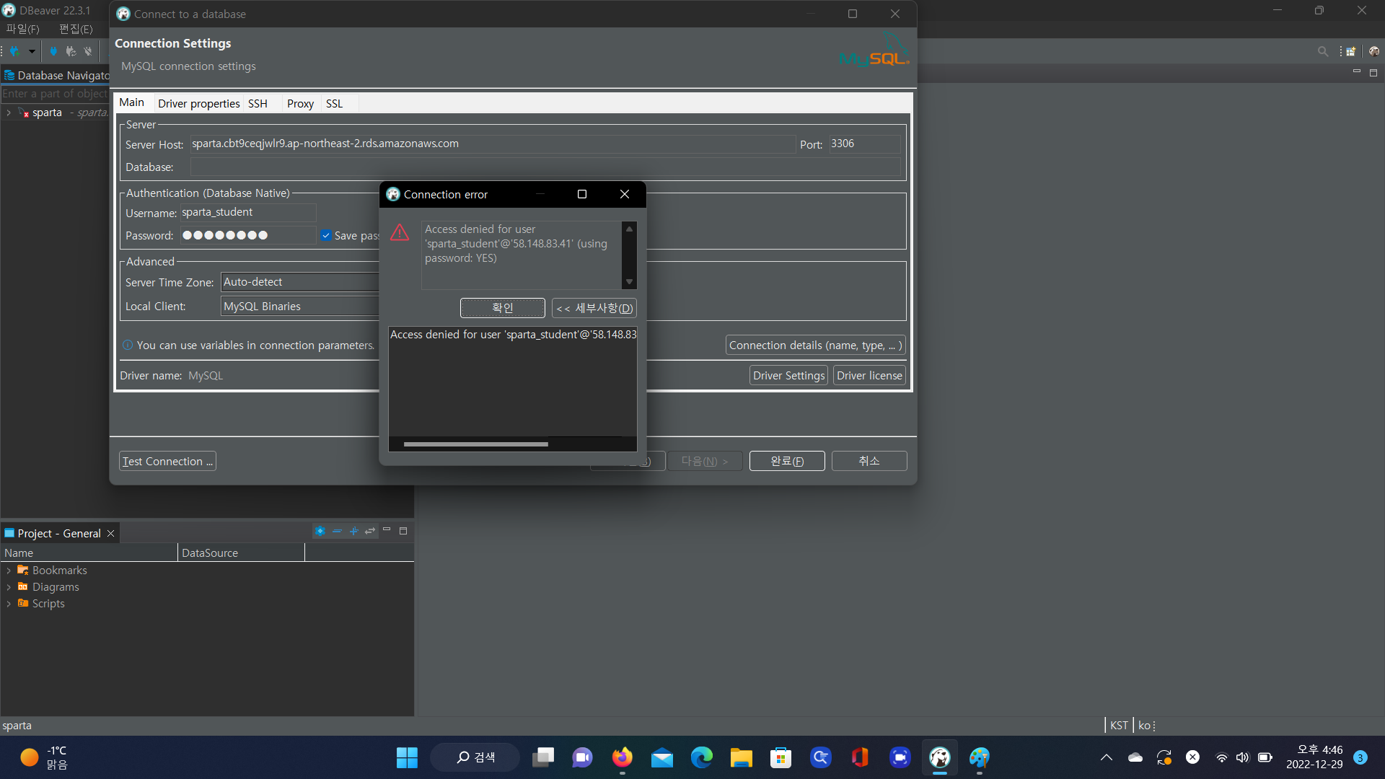Open the new connection dropdown arrow

(32, 51)
